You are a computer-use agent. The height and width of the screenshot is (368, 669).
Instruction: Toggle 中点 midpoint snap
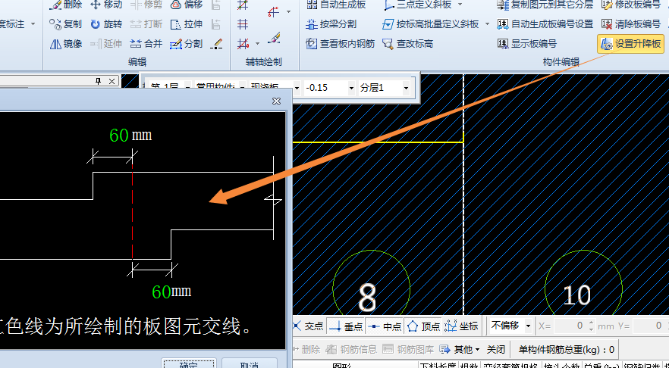click(x=385, y=326)
